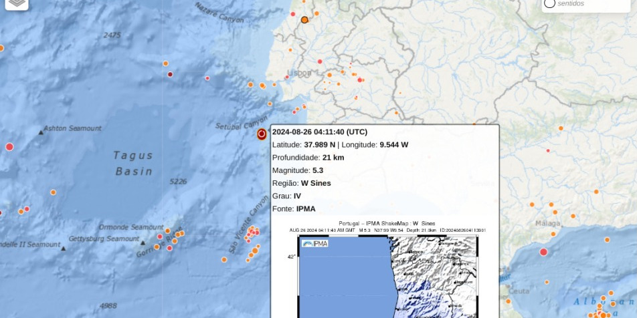Click the orange marker in the Tagus Basin
Image resolution: width=637 pixels, height=318 pixels.
click(x=53, y=192)
